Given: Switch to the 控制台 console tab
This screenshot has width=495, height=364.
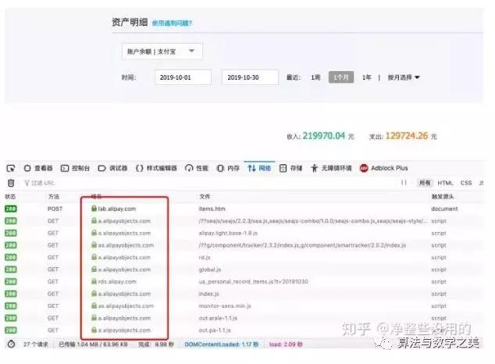Looking at the screenshot, I should (x=75, y=168).
